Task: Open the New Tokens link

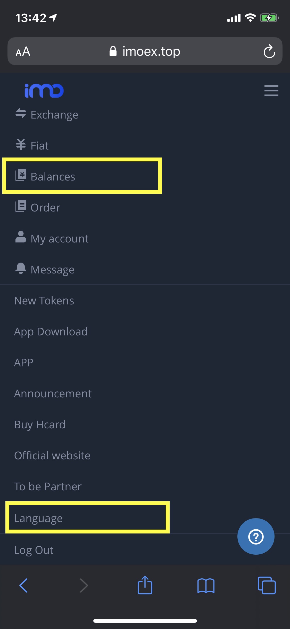Action: [44, 301]
